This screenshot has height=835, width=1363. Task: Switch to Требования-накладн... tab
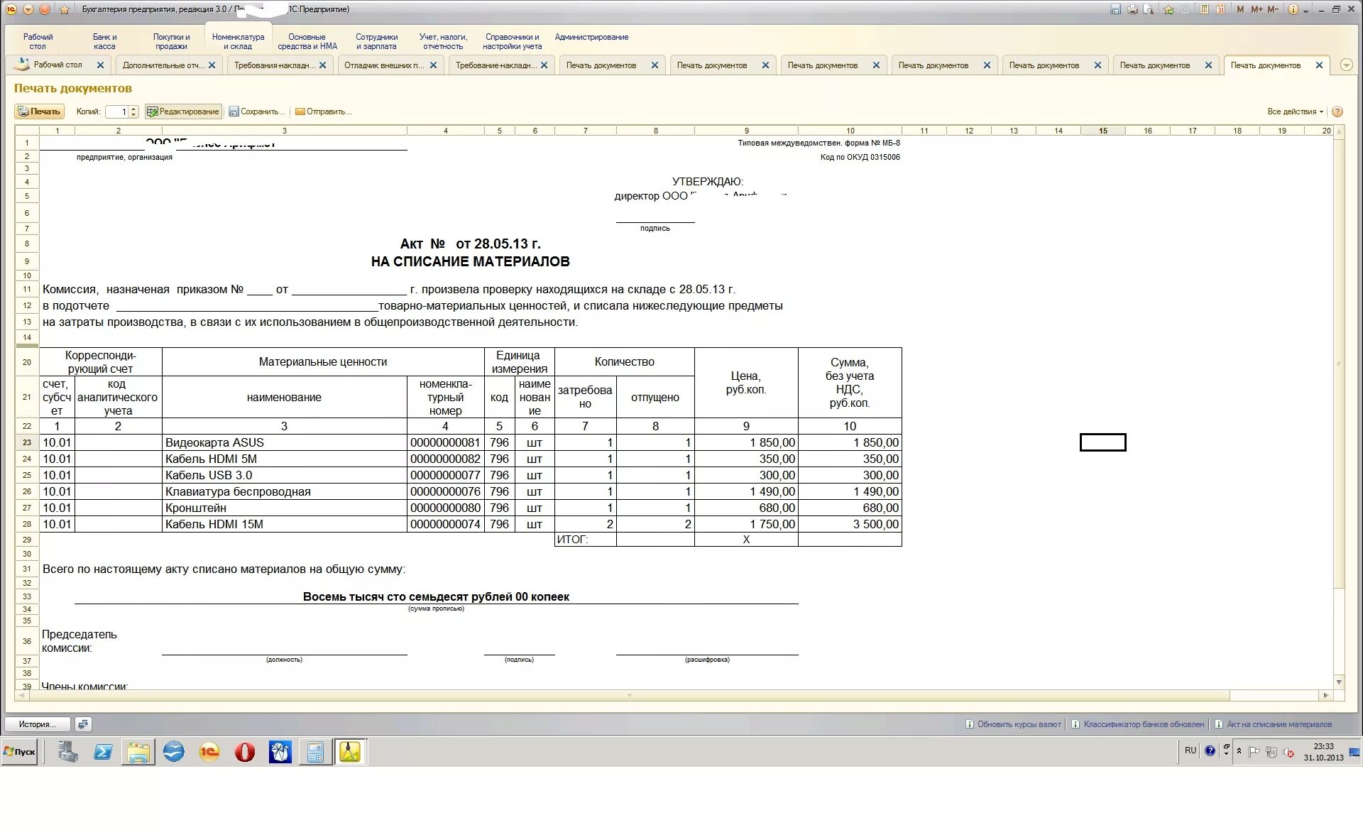click(275, 65)
